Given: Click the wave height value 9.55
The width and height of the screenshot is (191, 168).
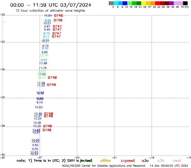Looking at the screenshot, I should [35, 149].
